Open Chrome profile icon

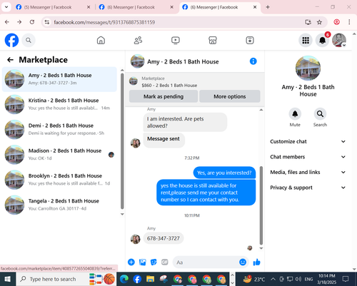(336, 22)
